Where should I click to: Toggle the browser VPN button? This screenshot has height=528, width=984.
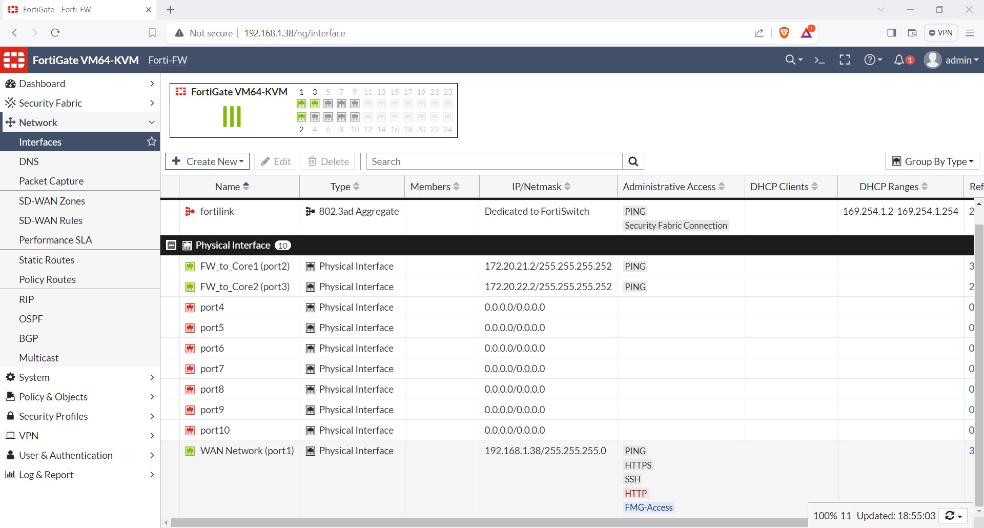point(941,33)
